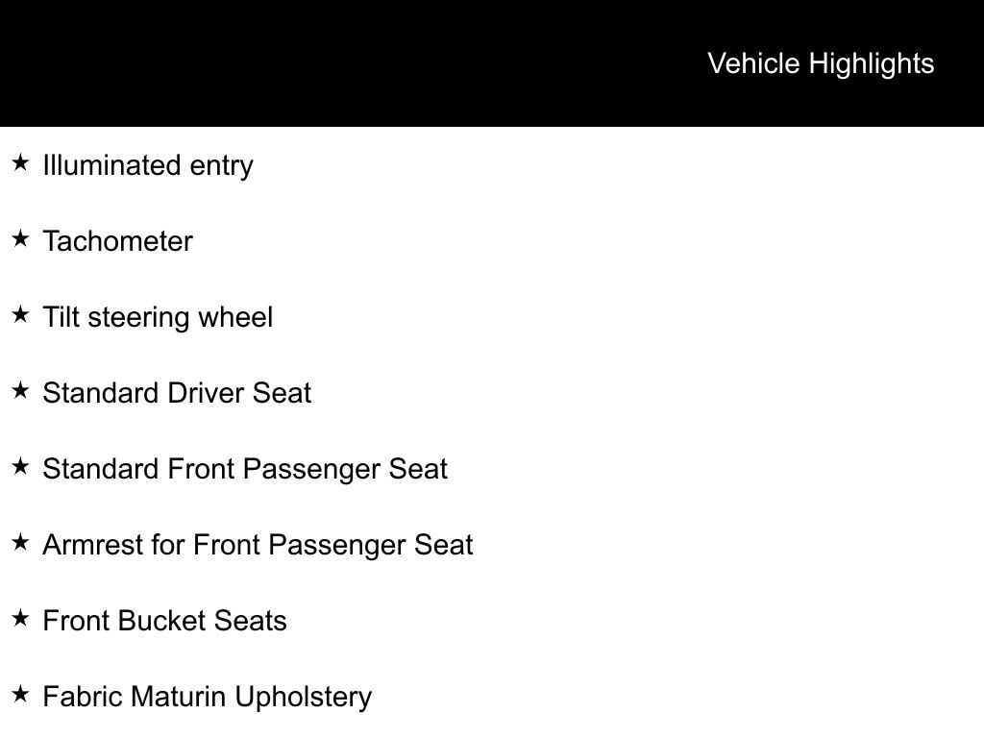Click Armrest for Front Passenger Seat text
The height and width of the screenshot is (738, 984).
point(258,545)
